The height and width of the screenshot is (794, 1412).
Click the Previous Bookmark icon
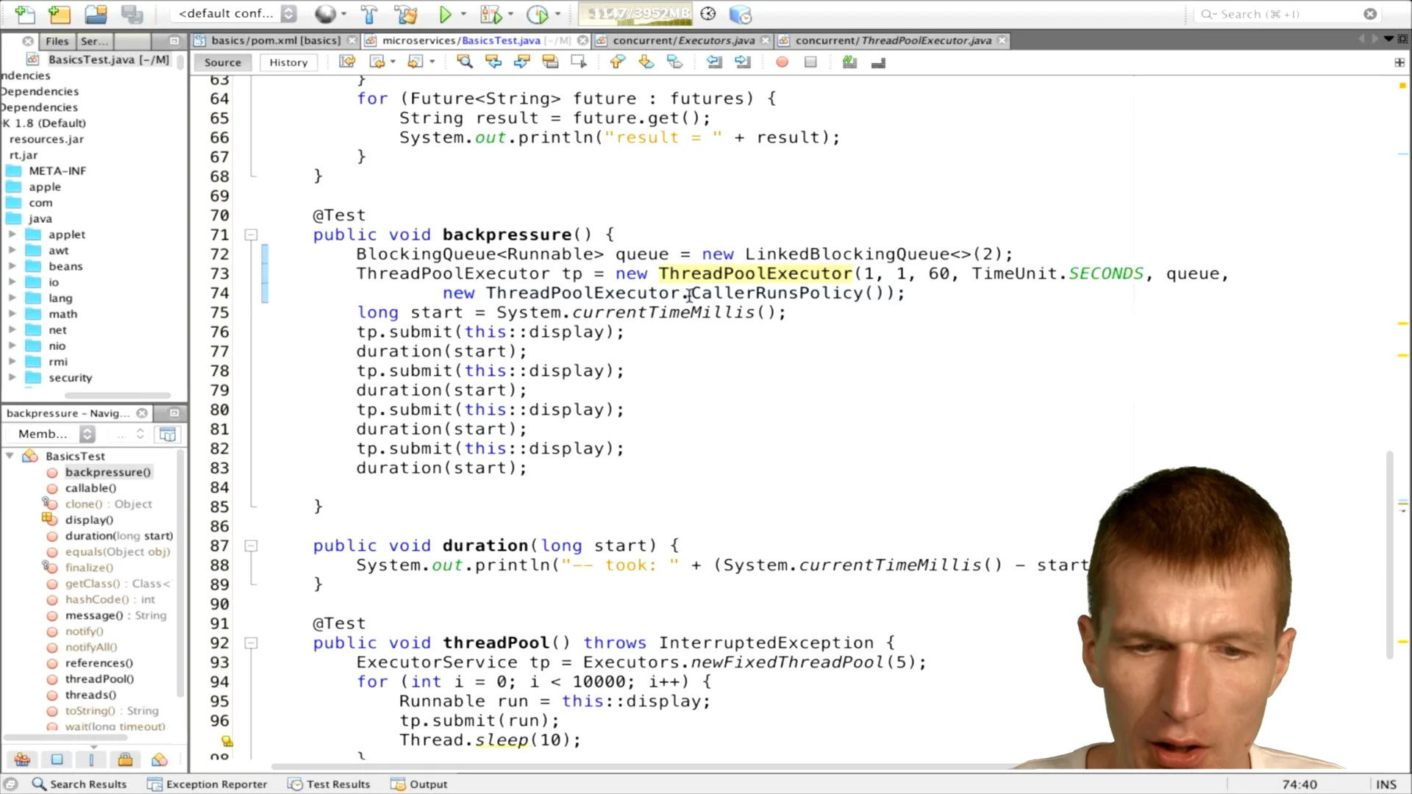(618, 62)
